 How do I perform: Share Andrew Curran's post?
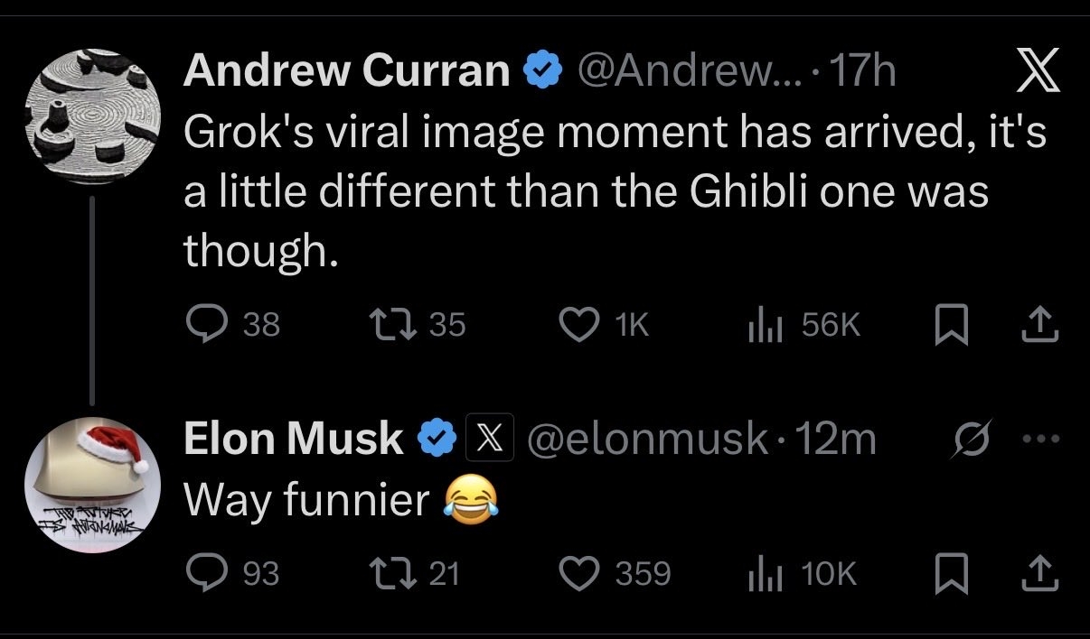tap(1041, 325)
